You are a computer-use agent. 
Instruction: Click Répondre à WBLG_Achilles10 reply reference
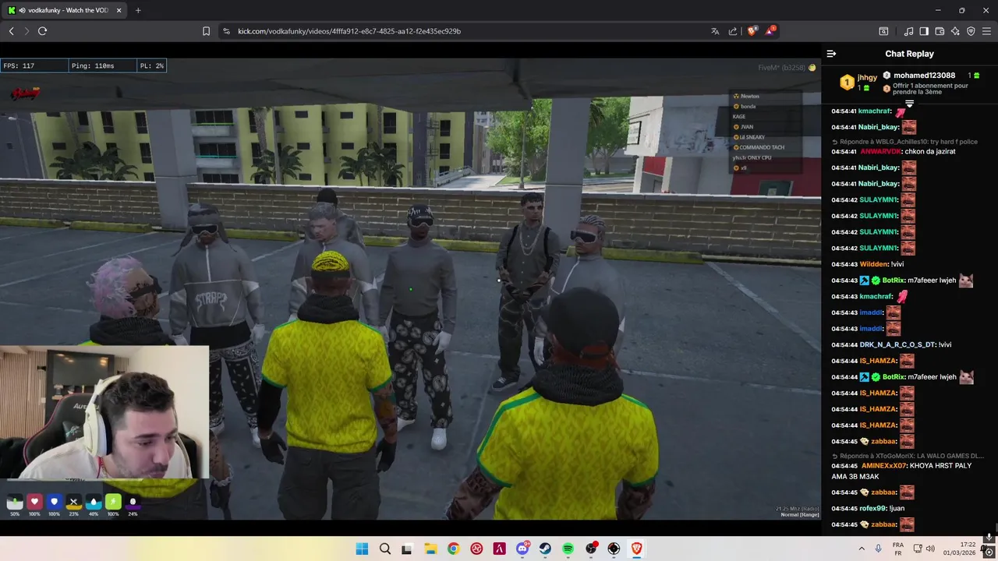904,142
